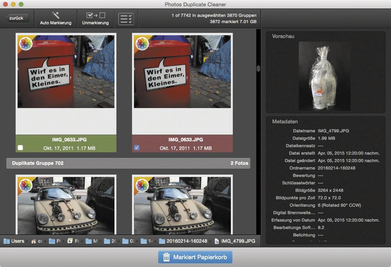Click Photos app badge on right bin photo
The image size is (391, 267).
pyautogui.click(x=142, y=43)
